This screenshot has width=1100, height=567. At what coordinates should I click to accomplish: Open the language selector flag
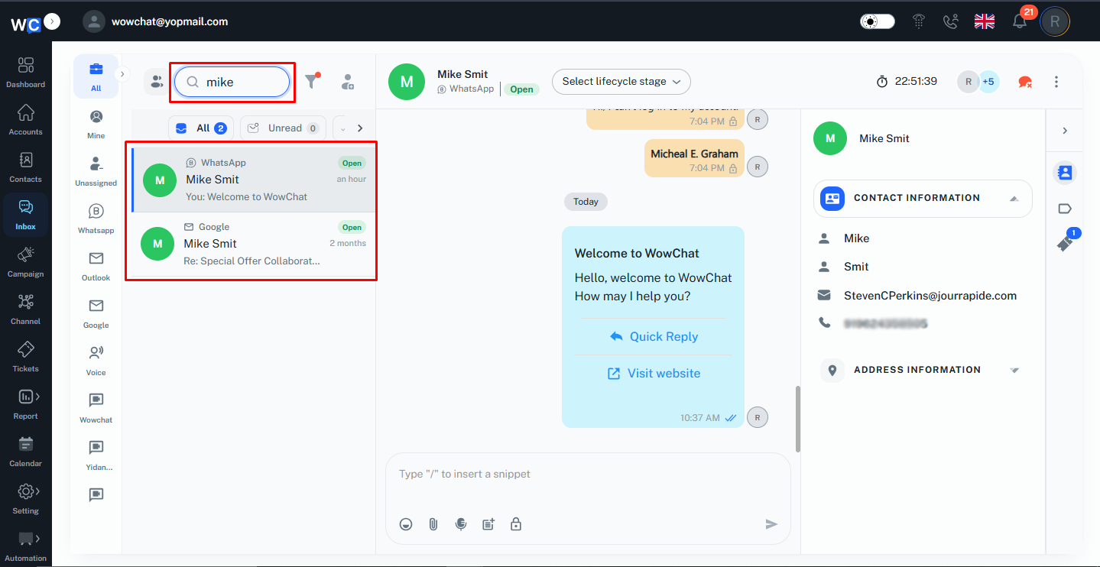[985, 21]
